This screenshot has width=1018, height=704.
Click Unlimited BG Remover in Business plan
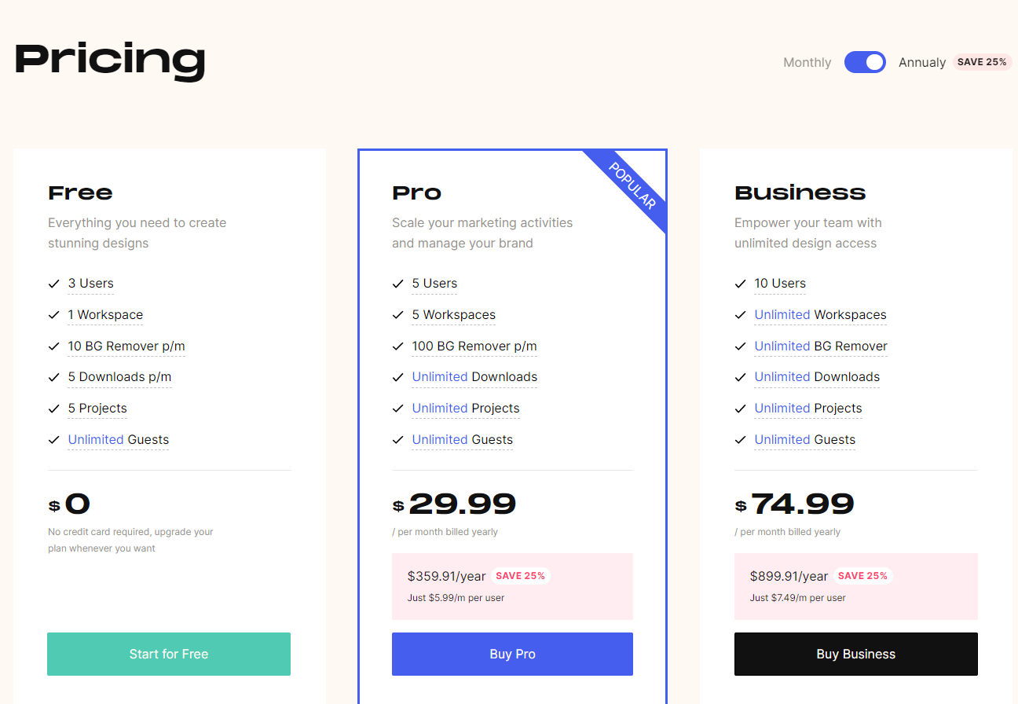click(x=821, y=346)
